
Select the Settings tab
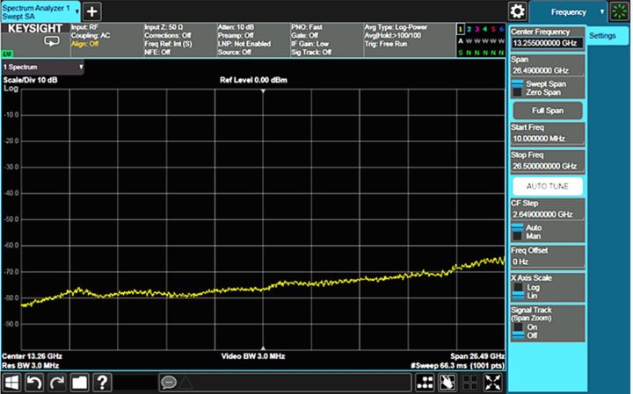point(602,36)
